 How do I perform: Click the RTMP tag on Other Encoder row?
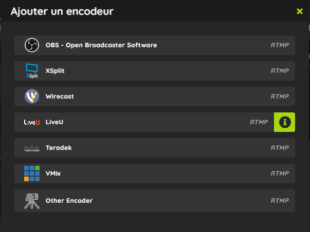280,201
